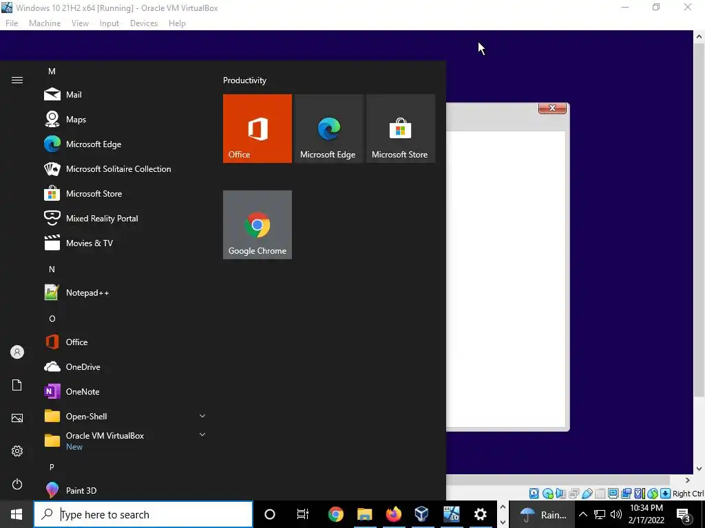
Task: Open VirtualBox from the guest taskbar
Action: pos(422,514)
